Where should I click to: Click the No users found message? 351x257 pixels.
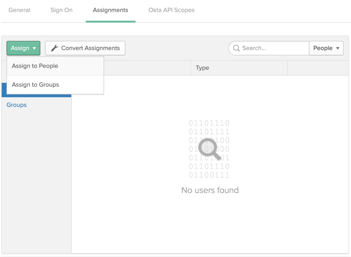[210, 190]
